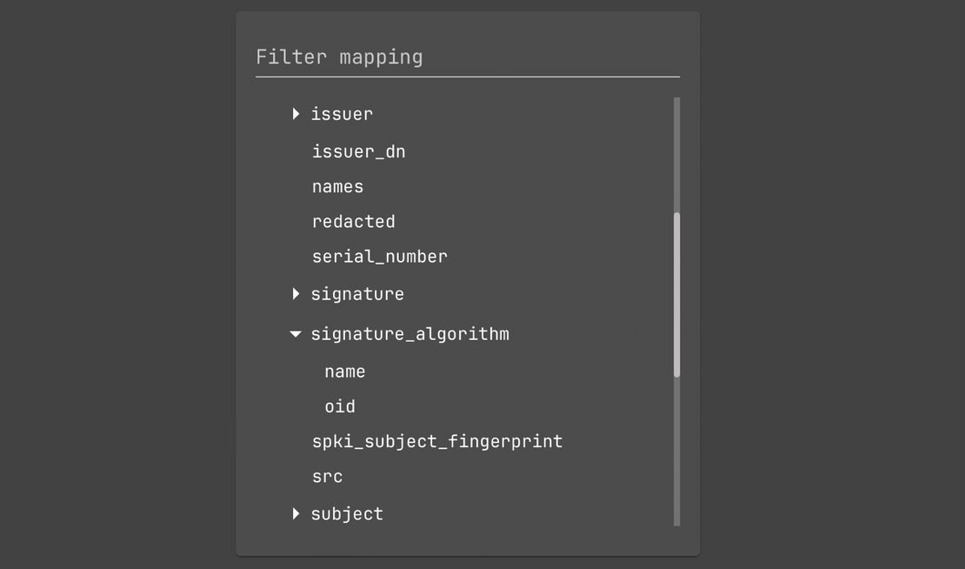This screenshot has height=569, width=965.
Task: Choose the redacted field
Action: (x=353, y=222)
